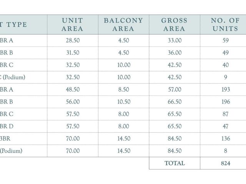Select the 87 units cell

point(226,114)
